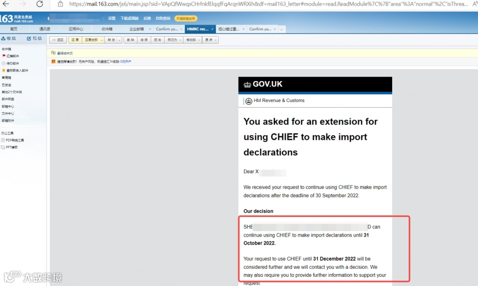Open 反馈 feedback link
This screenshot has width=478, height=286.
coord(147,18)
